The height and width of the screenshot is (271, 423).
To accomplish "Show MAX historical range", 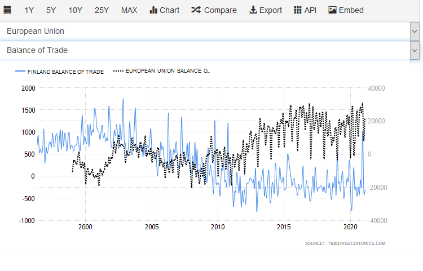I will point(129,10).
